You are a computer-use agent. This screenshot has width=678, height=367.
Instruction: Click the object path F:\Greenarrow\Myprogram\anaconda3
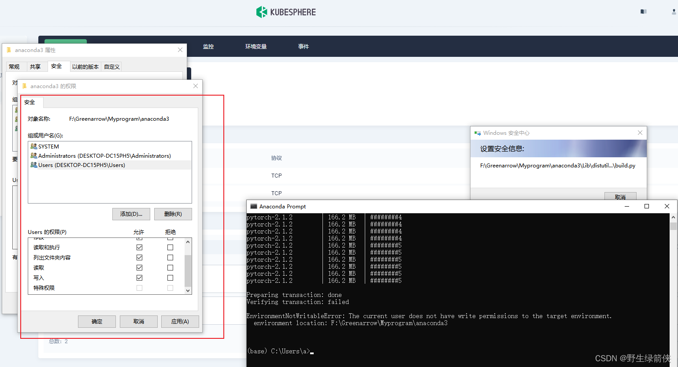coord(119,119)
